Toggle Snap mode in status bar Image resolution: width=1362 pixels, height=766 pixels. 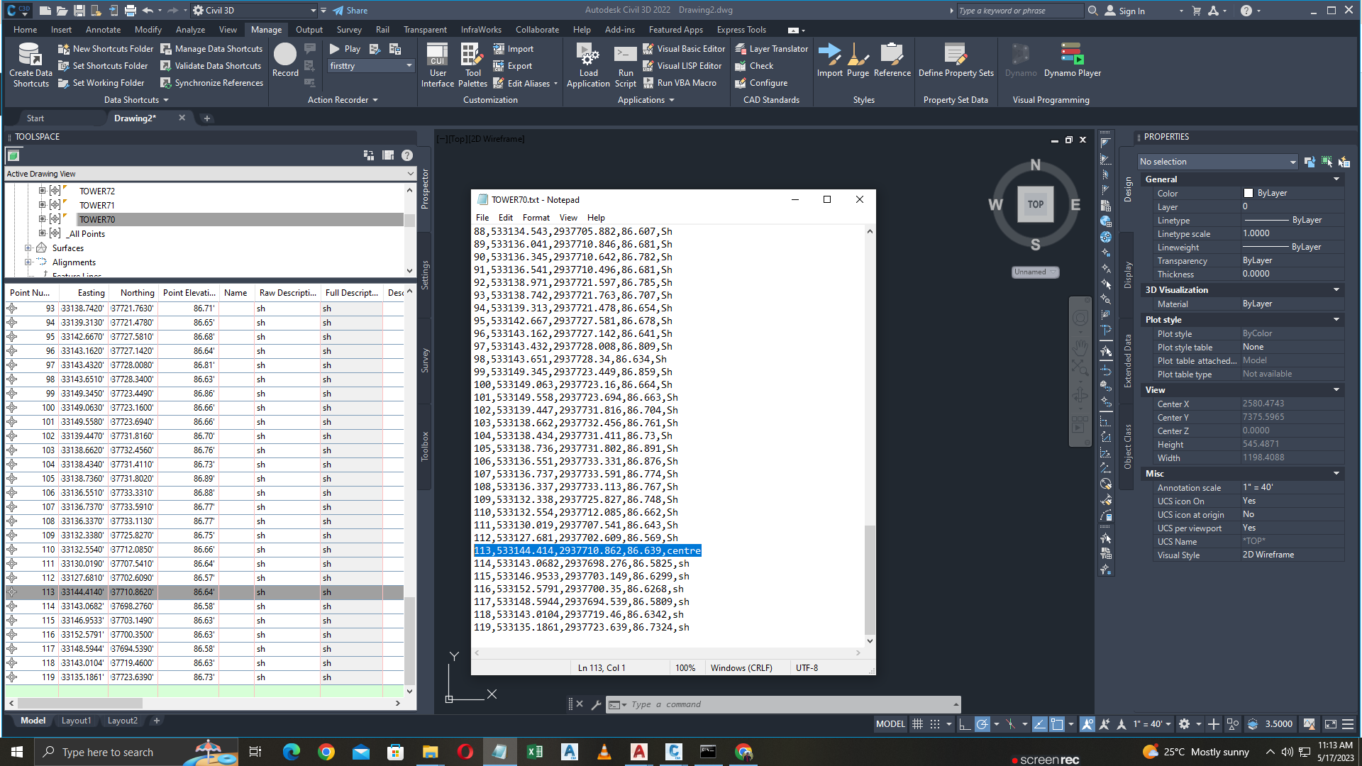(x=935, y=724)
